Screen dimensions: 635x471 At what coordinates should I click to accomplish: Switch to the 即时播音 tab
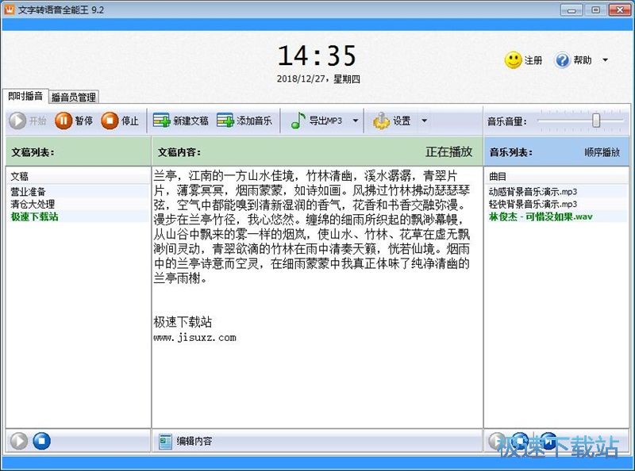click(25, 96)
